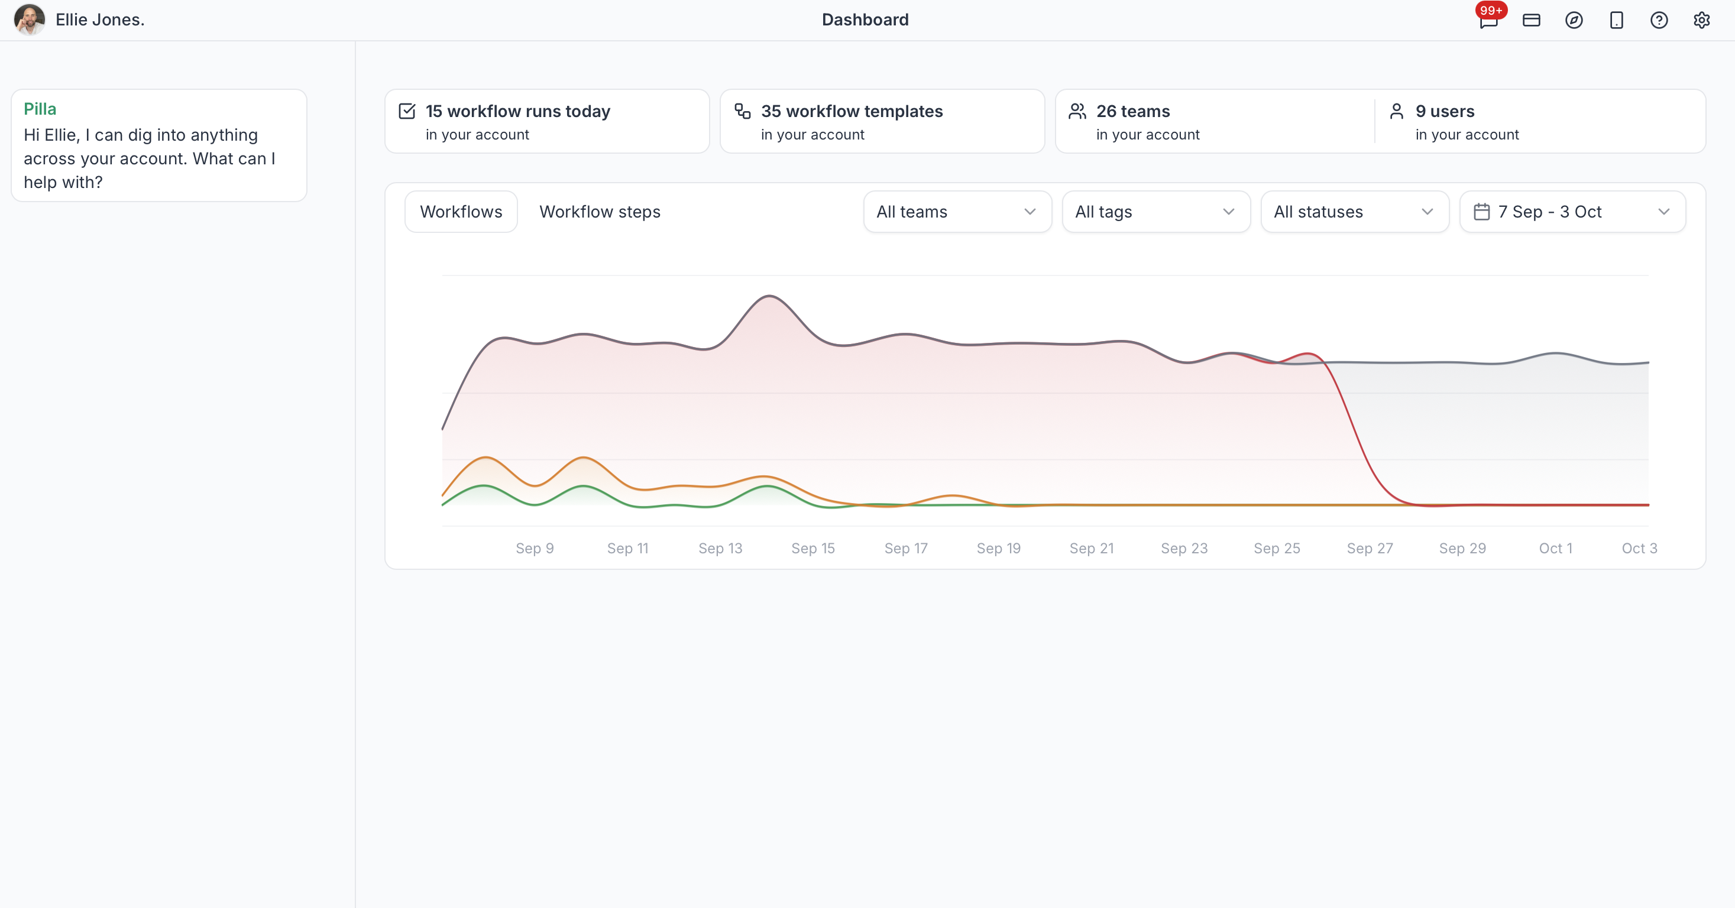Click the mobile device icon

tap(1616, 20)
